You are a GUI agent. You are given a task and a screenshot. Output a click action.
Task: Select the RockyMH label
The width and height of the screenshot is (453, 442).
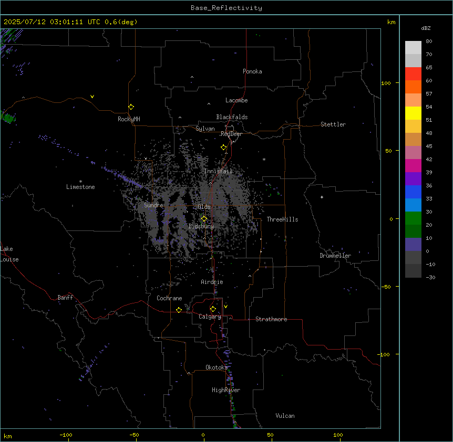(129, 119)
